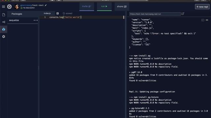This screenshot has height=118, width=211.
Task: Click 'Repl.it: Updating package configuration' line
Action: pos(152,92)
